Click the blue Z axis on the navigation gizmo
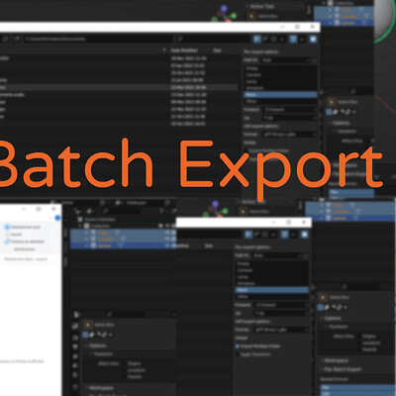The height and width of the screenshot is (396, 396). click(x=224, y=7)
